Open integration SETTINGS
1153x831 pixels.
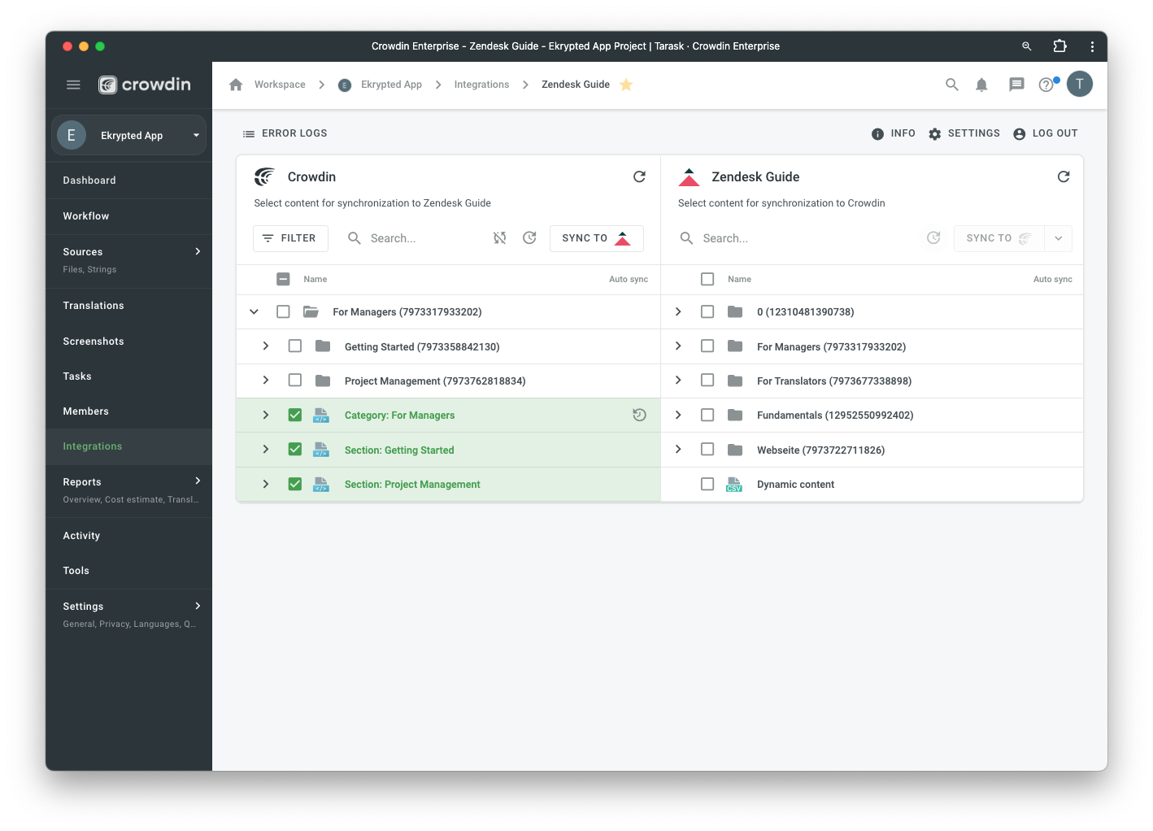pos(964,133)
